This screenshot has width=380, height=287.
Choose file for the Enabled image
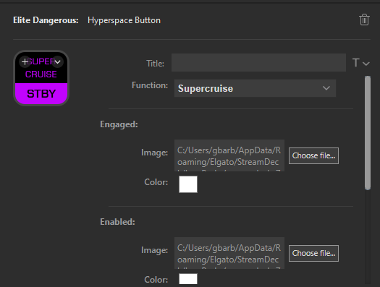[x=313, y=253]
